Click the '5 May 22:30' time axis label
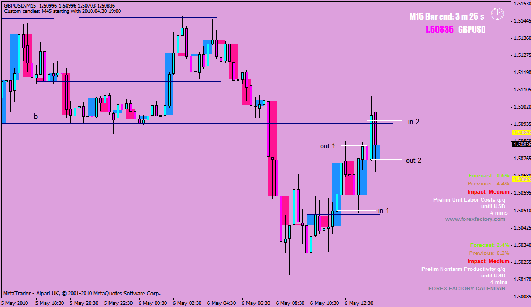 [x=119, y=303]
